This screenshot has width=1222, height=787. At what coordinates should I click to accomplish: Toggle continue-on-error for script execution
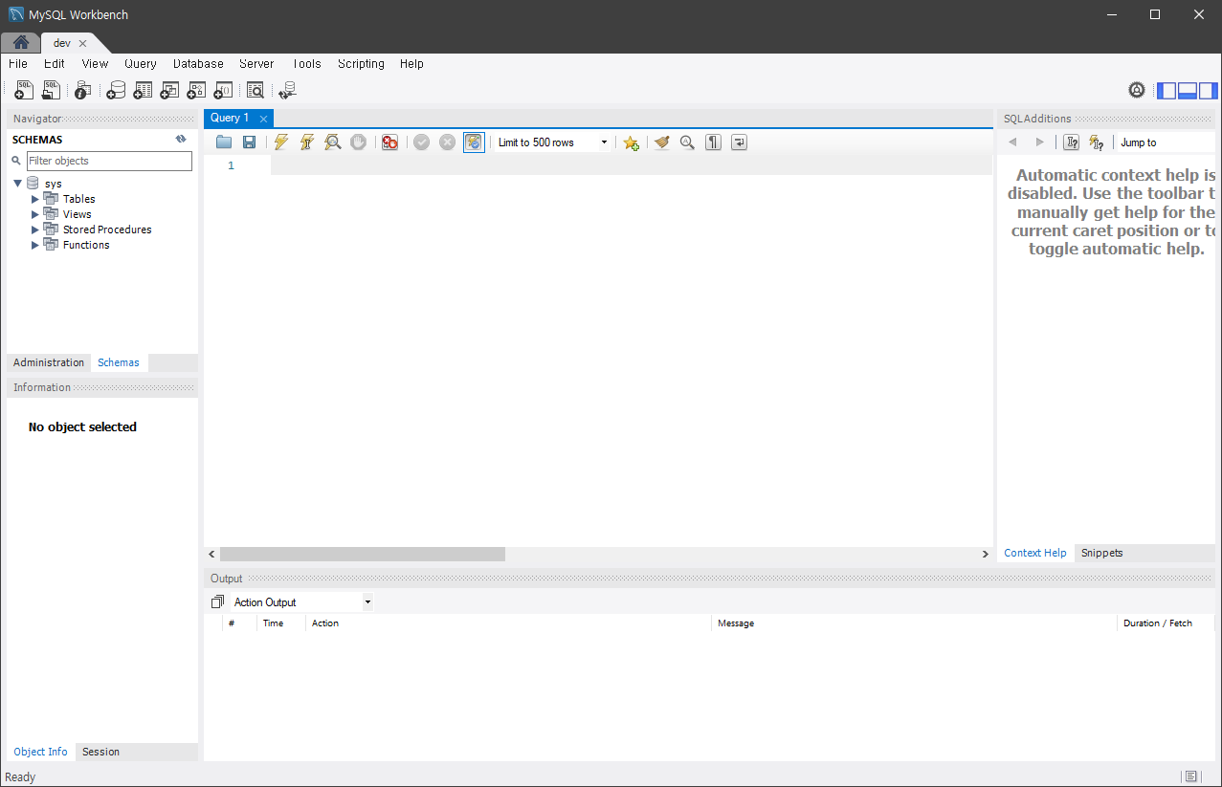[x=389, y=142]
